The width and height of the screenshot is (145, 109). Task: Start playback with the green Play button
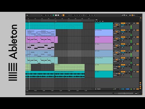[x=53, y=15]
